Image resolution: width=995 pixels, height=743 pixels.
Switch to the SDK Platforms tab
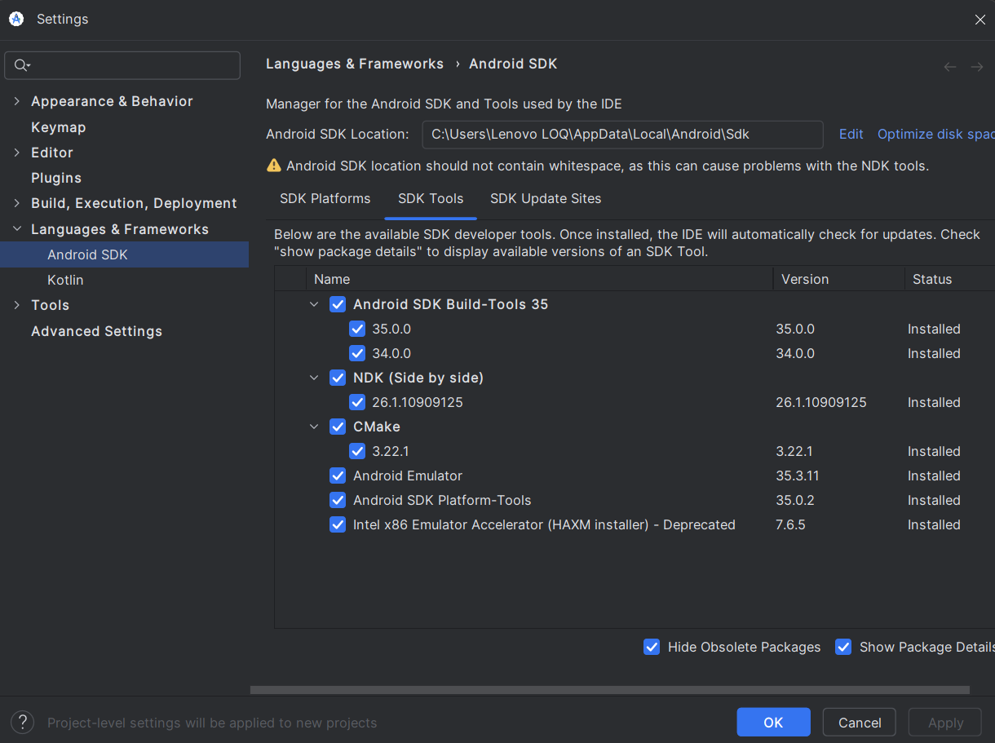tap(325, 199)
